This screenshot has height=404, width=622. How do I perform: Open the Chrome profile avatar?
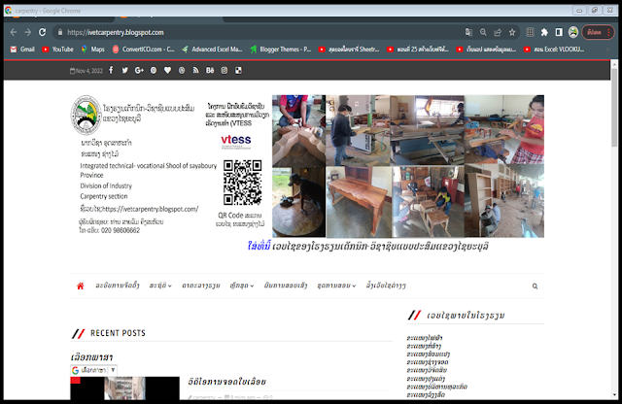(573, 32)
